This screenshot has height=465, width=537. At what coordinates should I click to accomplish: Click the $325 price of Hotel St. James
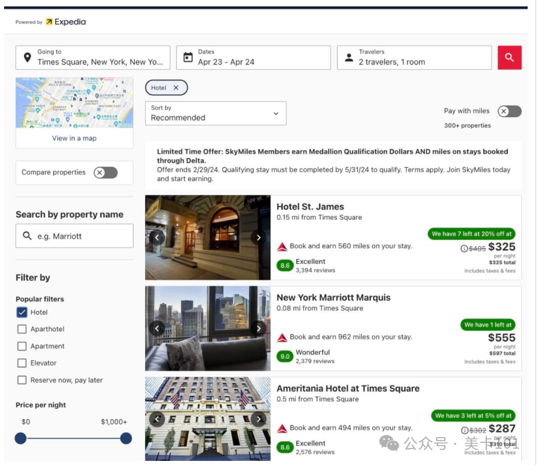[502, 246]
